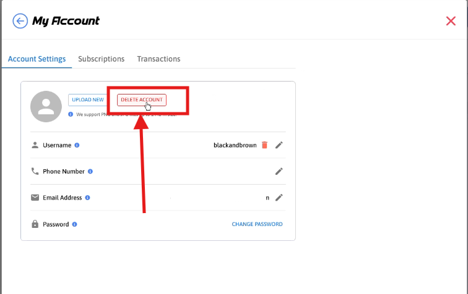This screenshot has width=468, height=294.
Task: Close the My Account dialog
Action: 451,21
